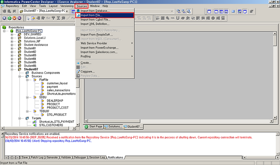The image size is (280, 165).
Task: Switch to the Solutions workspace tab
Action: coord(114,127)
